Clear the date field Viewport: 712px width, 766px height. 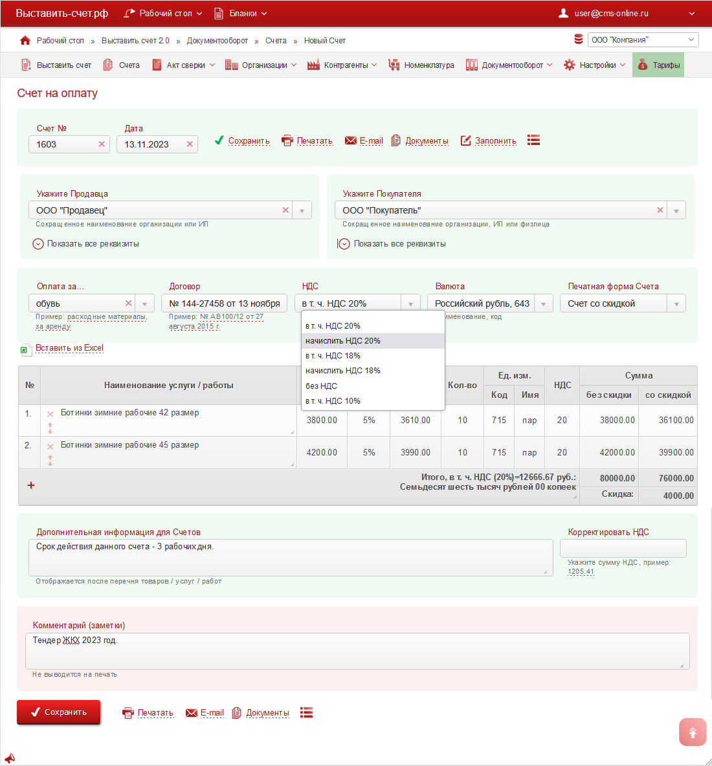point(190,144)
